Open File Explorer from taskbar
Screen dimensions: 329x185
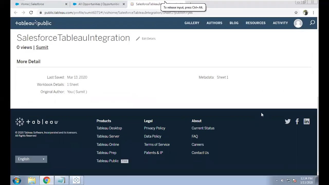pos(32,180)
